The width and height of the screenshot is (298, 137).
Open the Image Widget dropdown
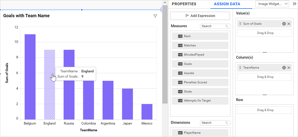[x=272, y=4]
